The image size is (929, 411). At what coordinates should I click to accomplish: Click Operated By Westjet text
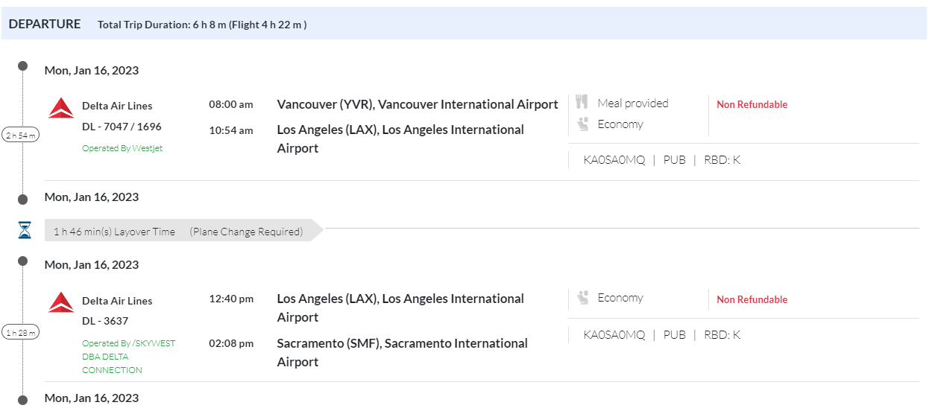(x=122, y=148)
